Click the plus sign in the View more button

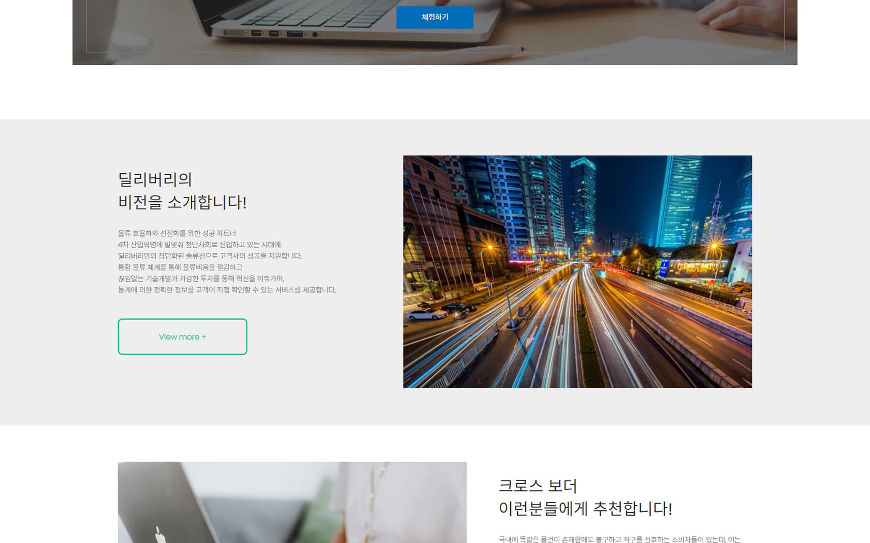coord(204,337)
